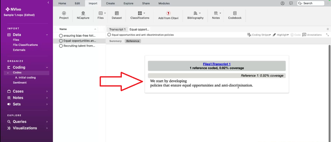This screenshot has height=142, width=331.
Task: Select 'Equal opportunities an...' code row
Action: pos(79,41)
